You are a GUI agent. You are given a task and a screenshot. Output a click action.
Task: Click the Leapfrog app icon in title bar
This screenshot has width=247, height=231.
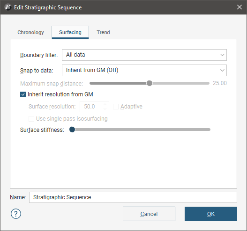coord(8,7)
